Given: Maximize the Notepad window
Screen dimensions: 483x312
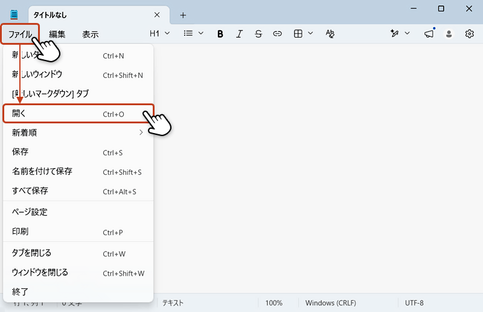Looking at the screenshot, I should [x=441, y=8].
